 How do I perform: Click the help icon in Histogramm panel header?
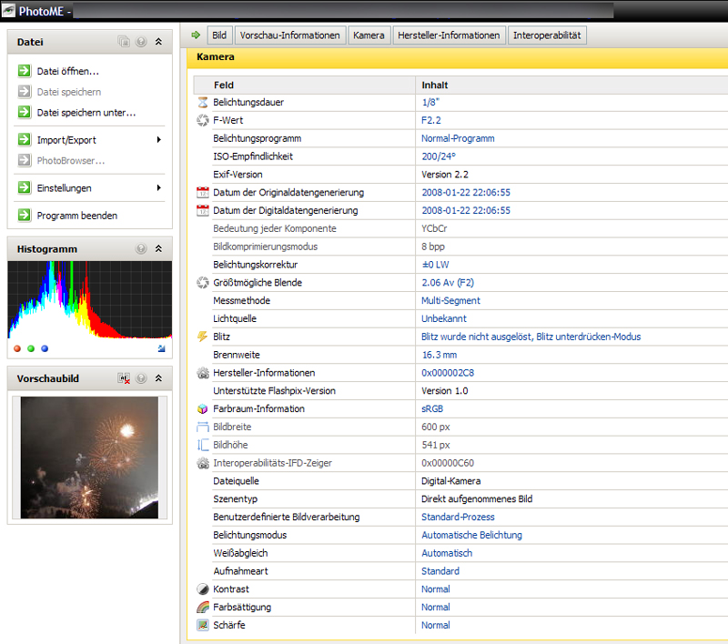[x=141, y=248]
